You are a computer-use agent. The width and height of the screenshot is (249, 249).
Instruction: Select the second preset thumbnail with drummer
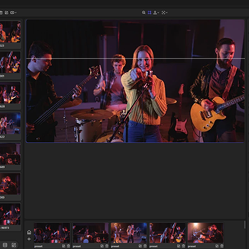pyautogui.click(x=91, y=233)
